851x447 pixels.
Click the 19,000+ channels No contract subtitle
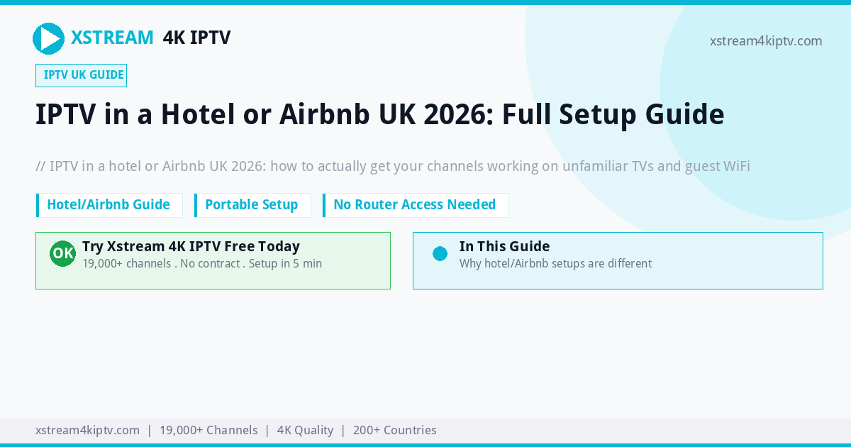pos(202,263)
